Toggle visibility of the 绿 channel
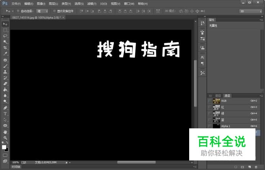 pos(210,114)
